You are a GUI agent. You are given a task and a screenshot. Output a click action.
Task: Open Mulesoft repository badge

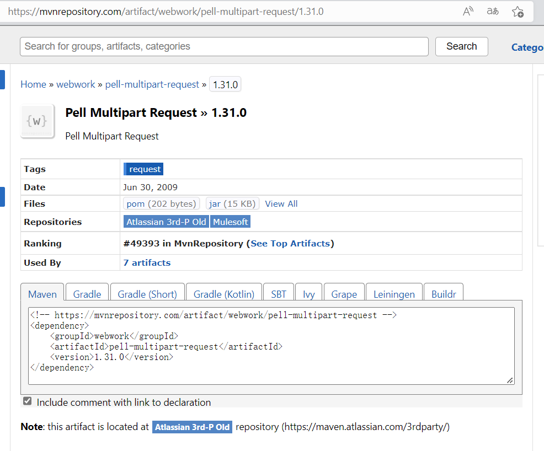pos(231,222)
